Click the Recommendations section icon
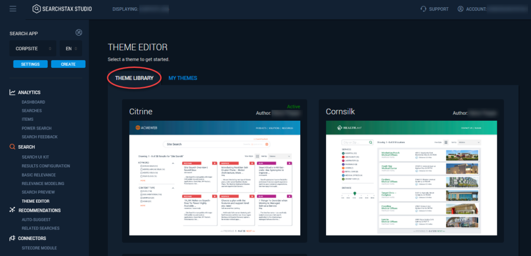The image size is (531, 256). pyautogui.click(x=12, y=210)
